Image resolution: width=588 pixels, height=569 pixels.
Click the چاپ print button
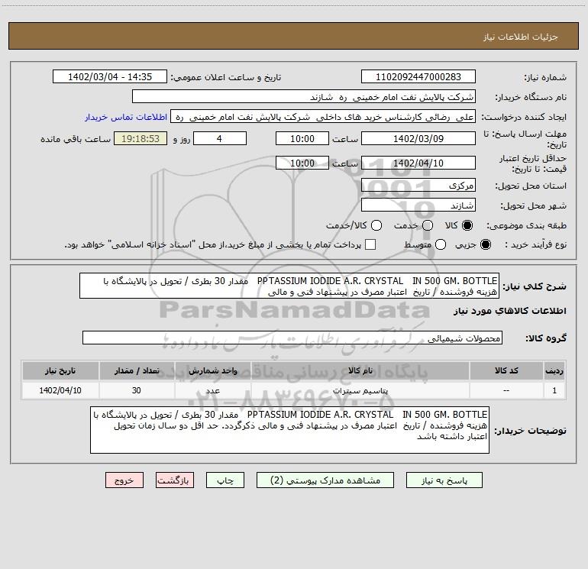[x=225, y=480]
